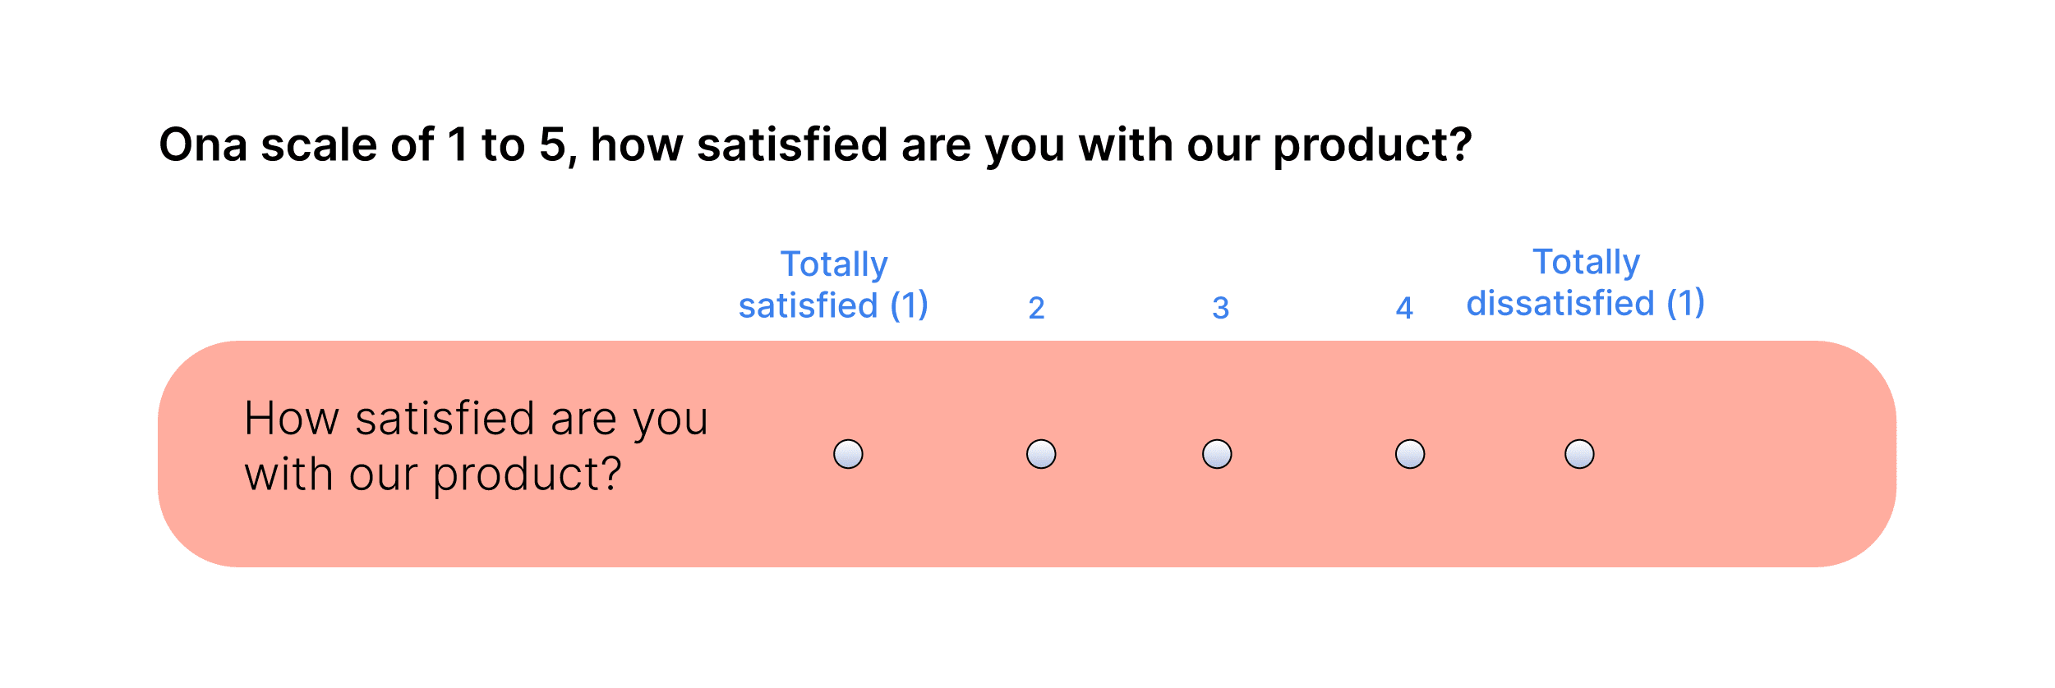
Task: Click the 'Totally satisfied (1)' column header
Action: 835,283
